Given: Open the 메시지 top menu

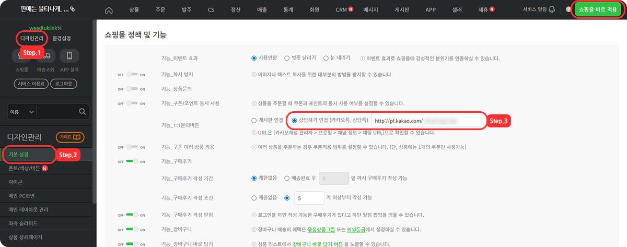Looking at the screenshot, I should point(371,10).
